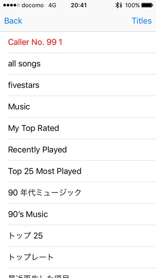Viewport: 156px width, 278px height.
Task: Open the トップレート playlist
Action: click(x=78, y=257)
